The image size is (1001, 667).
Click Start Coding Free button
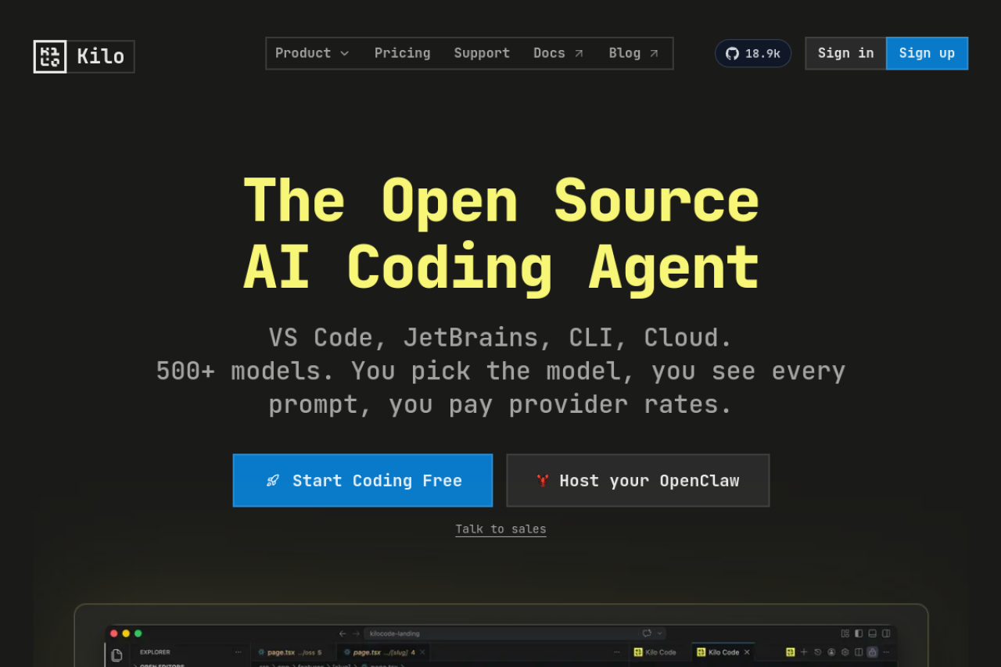coord(363,480)
